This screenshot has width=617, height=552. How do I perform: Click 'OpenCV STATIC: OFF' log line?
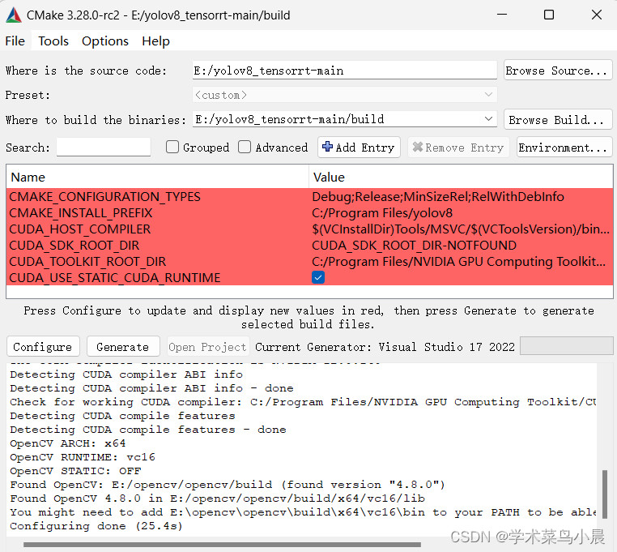[75, 471]
